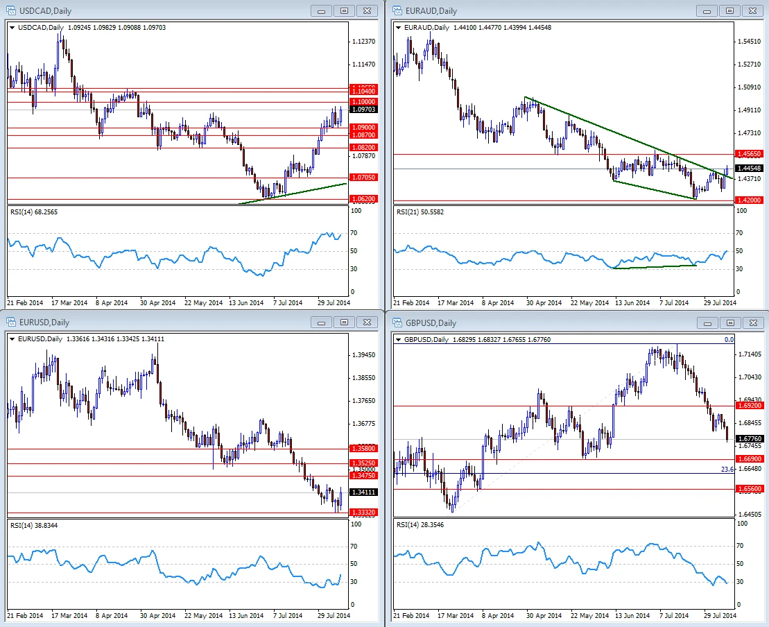Click the 1.45650 price level label
The width and height of the screenshot is (769, 627).
pyautogui.click(x=750, y=154)
